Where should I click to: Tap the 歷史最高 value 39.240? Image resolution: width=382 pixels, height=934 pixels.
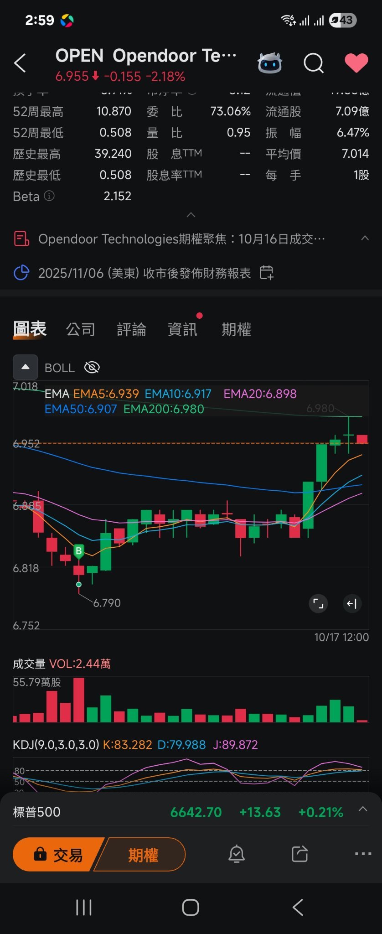point(113,154)
